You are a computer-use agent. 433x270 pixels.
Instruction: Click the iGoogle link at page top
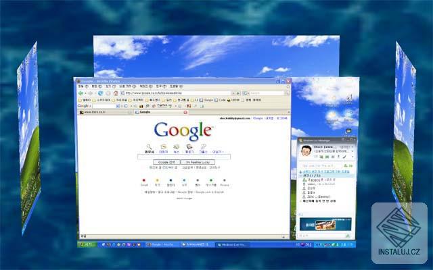point(258,118)
